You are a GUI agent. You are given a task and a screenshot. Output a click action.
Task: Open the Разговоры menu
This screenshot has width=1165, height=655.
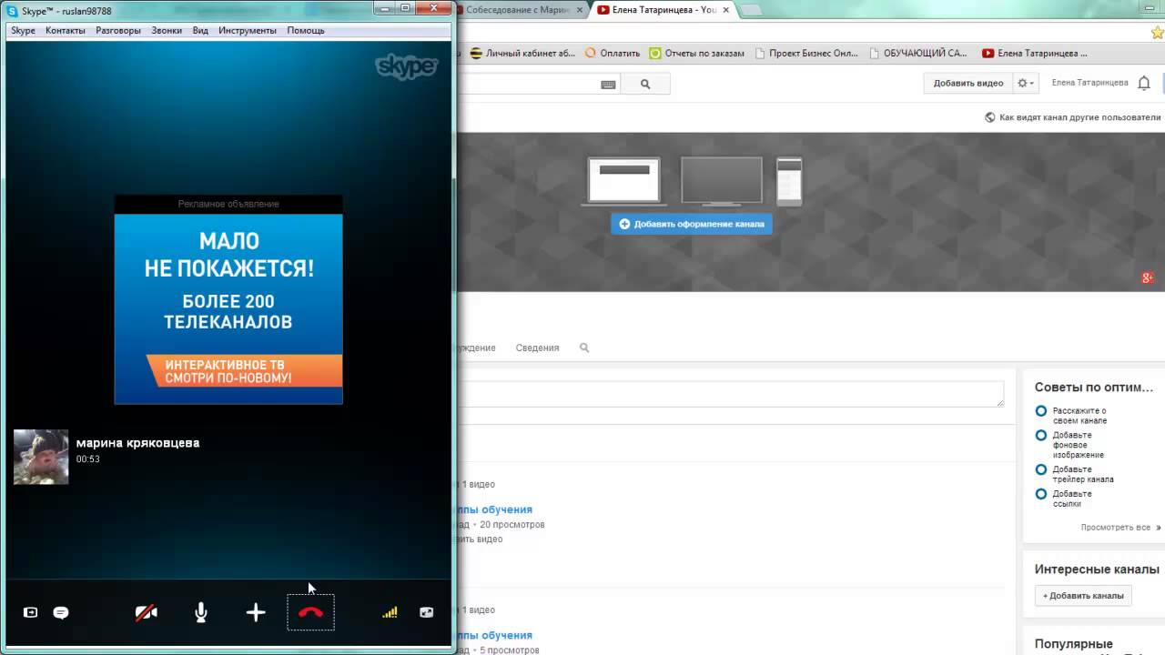118,30
